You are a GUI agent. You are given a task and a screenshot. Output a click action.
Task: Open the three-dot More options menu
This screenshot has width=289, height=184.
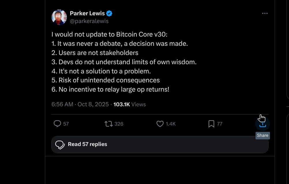pos(265,14)
